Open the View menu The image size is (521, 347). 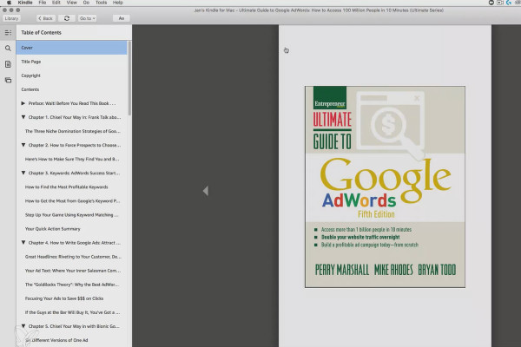[71, 3]
